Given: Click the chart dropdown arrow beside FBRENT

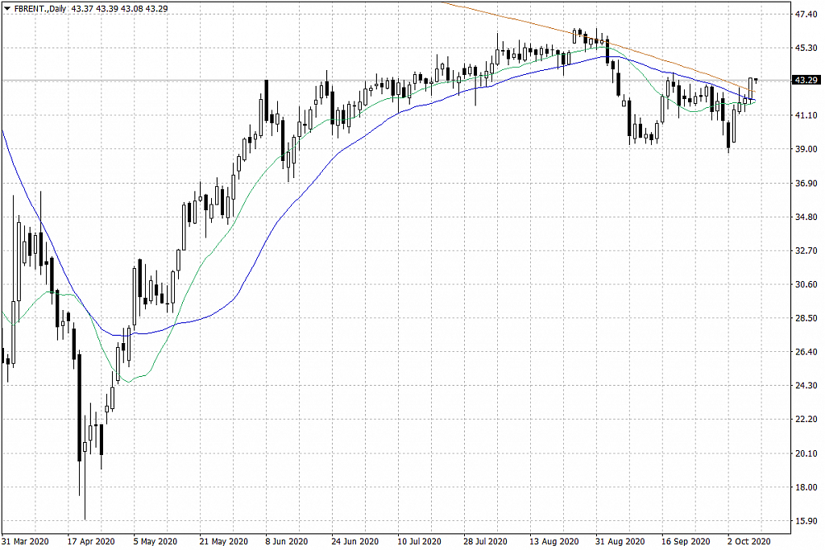Looking at the screenshot, I should tap(6, 8).
